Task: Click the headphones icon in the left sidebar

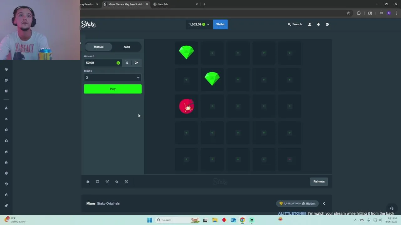Action: click(6, 141)
